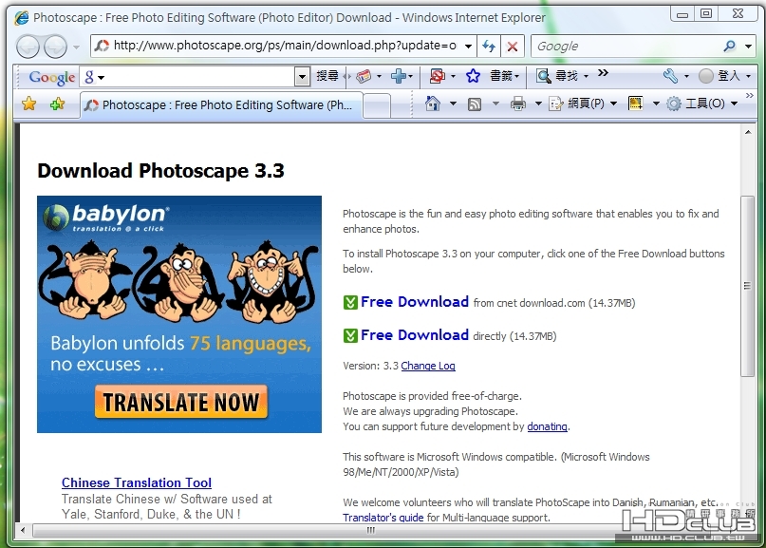
Task: Open search provider options dropdown arrow
Action: [748, 47]
